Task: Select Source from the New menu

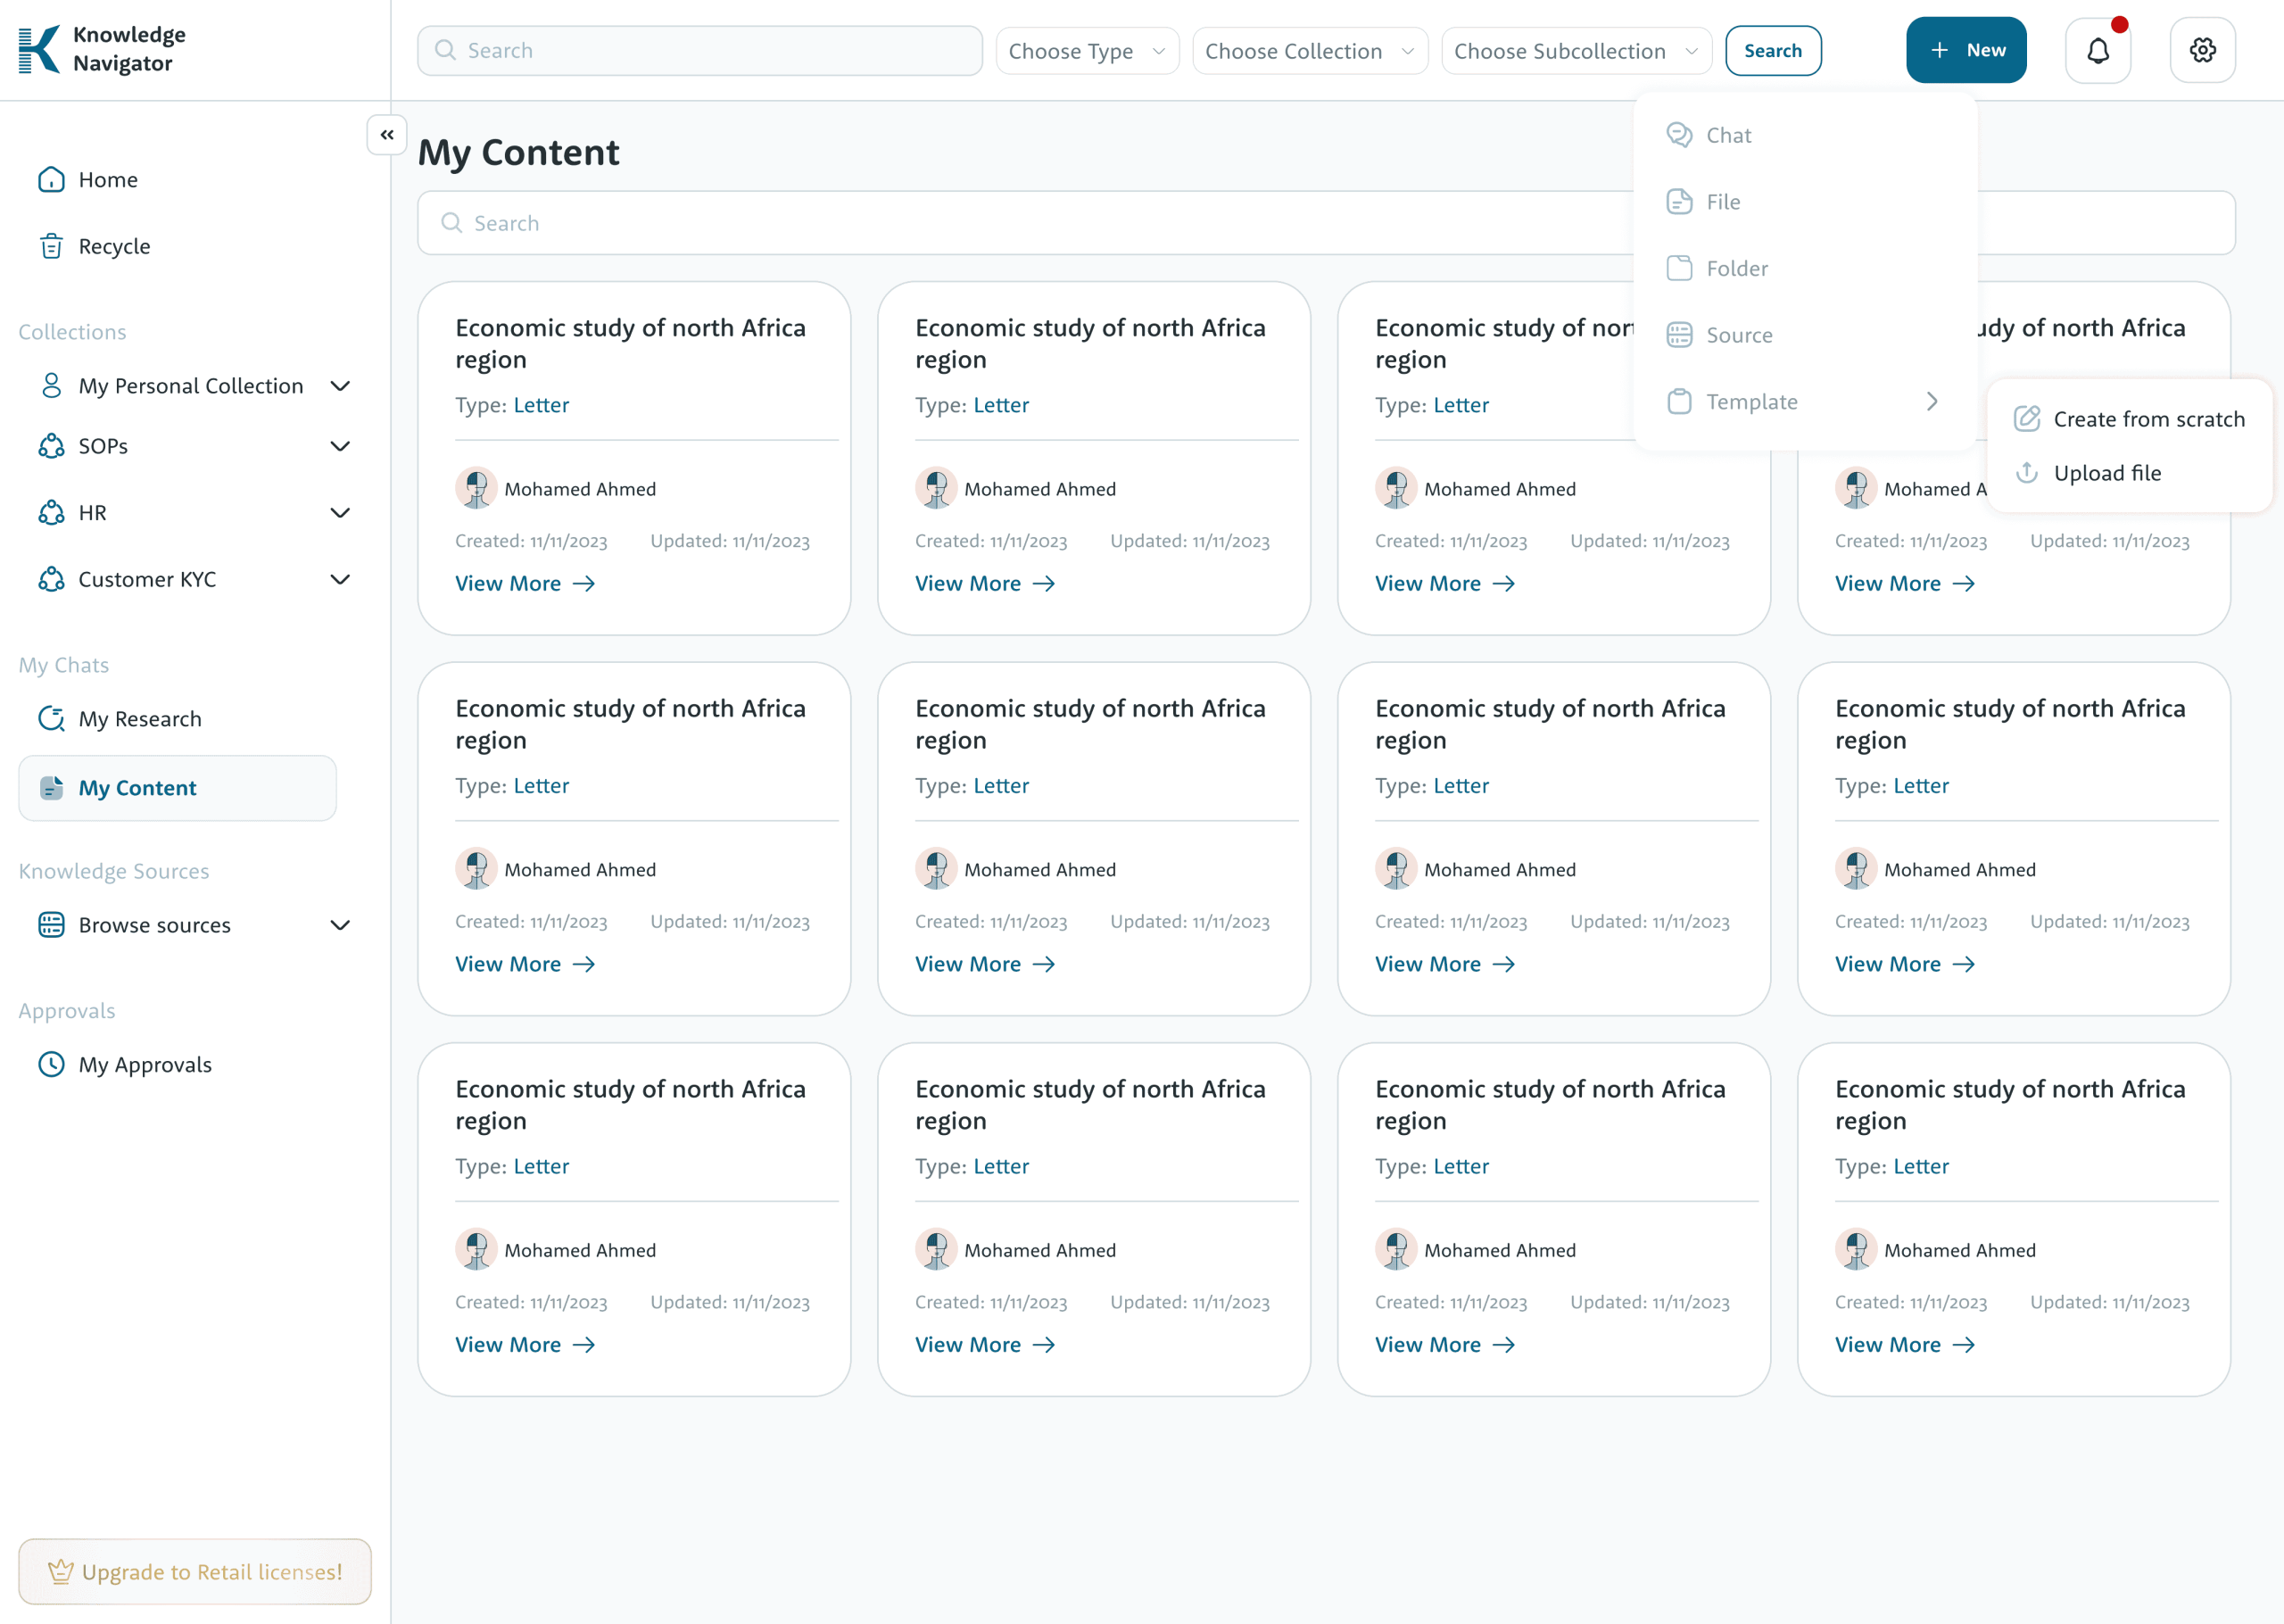Action: 1738,335
